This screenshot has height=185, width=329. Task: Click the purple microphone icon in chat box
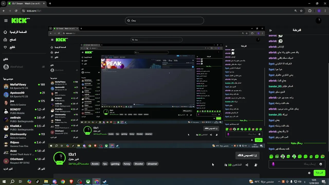[273, 164]
